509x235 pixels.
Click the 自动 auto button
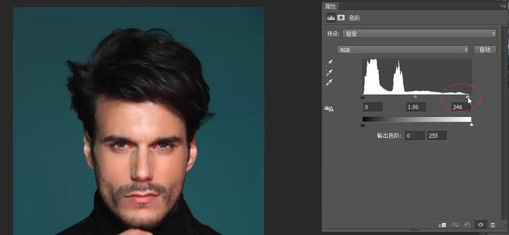(485, 50)
